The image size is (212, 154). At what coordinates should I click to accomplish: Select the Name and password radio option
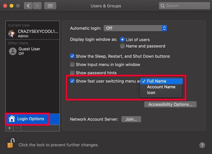[x=122, y=46]
